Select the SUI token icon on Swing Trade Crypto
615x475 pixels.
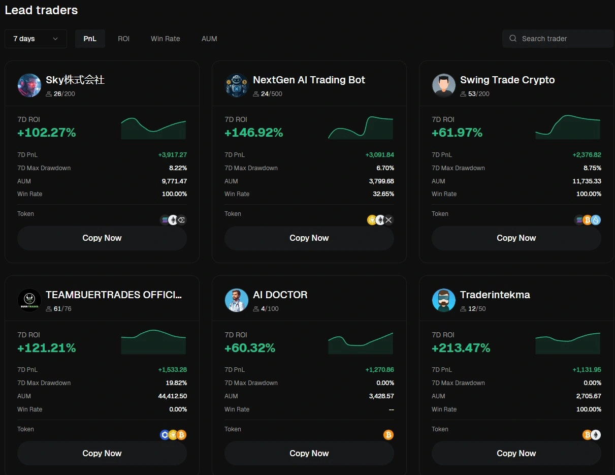pos(595,219)
